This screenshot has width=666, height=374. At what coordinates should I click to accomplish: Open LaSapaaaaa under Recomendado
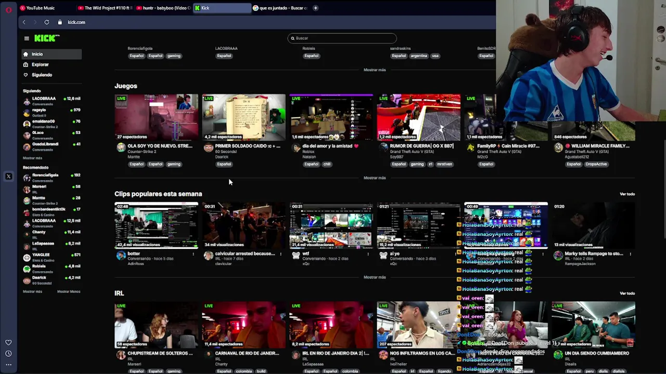[52, 246]
